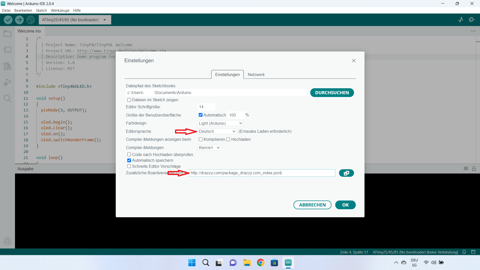480x270 pixels.
Task: Expand the ATtiny25/45/85 board selector
Action: [74, 20]
